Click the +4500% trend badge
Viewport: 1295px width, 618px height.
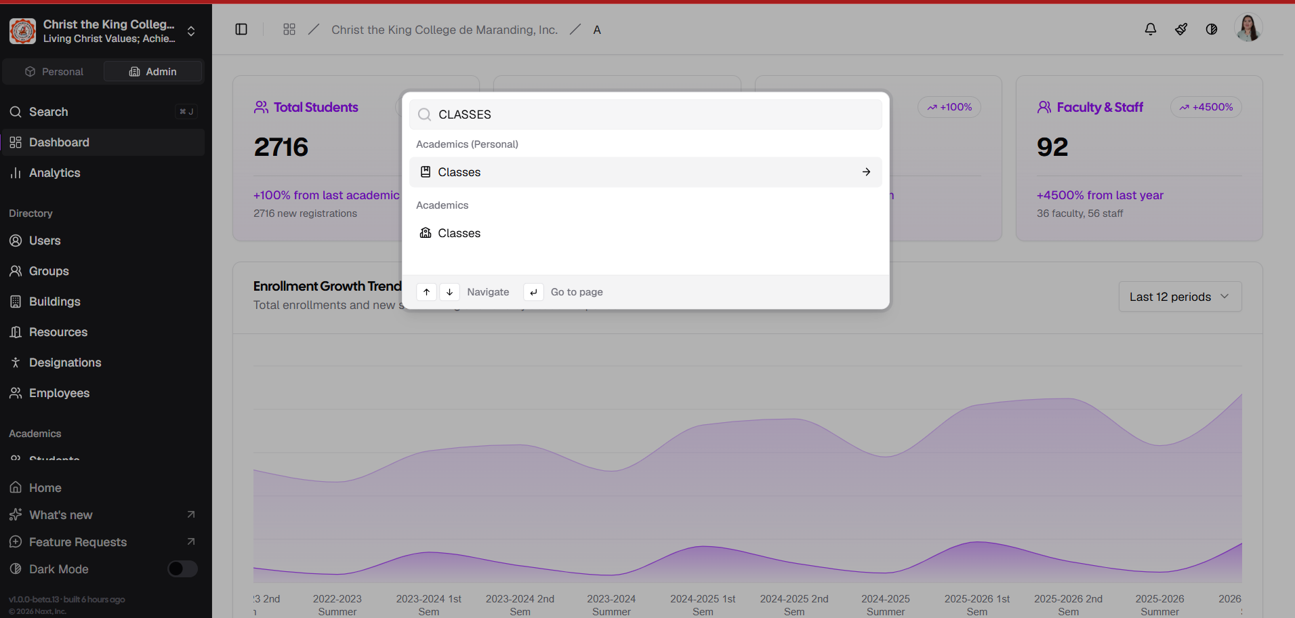coord(1206,107)
